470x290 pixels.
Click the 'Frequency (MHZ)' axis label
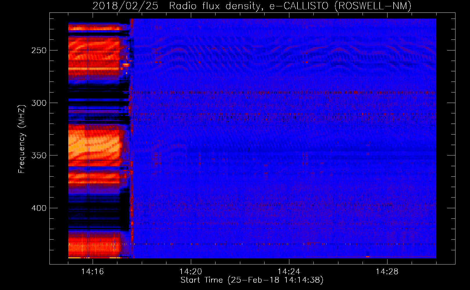click(22, 139)
